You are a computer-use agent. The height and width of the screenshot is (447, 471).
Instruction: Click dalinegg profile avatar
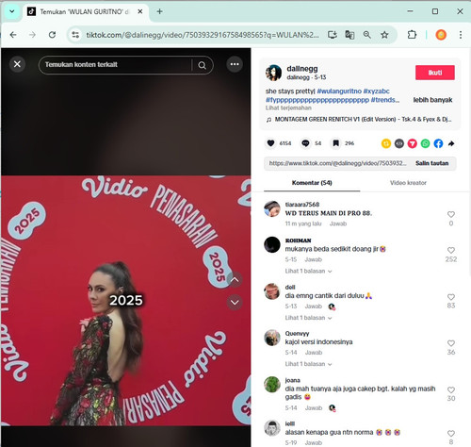(x=273, y=73)
